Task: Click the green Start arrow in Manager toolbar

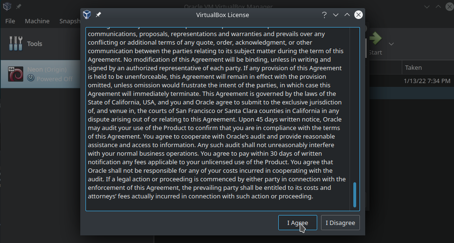Action: 375,38
